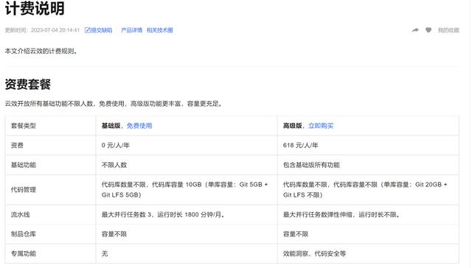472x268 pixels.
Task: Click the 代码管理 row label
Action: coord(24,189)
